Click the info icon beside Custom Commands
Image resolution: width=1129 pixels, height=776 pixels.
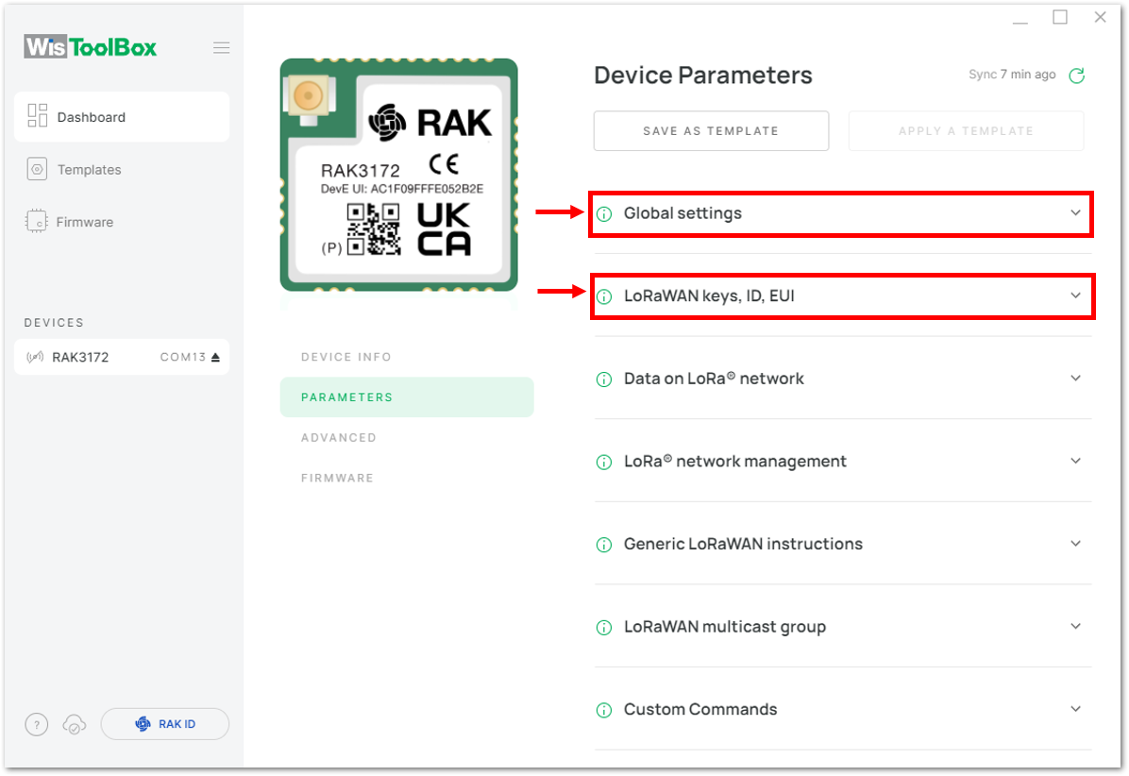[604, 711]
